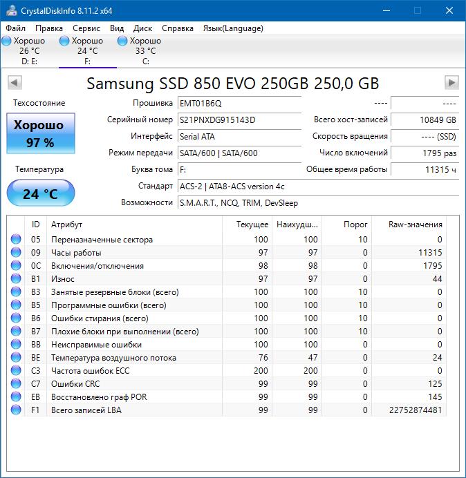Open the Справка menu
The height and width of the screenshot is (478, 466).
pos(178,28)
